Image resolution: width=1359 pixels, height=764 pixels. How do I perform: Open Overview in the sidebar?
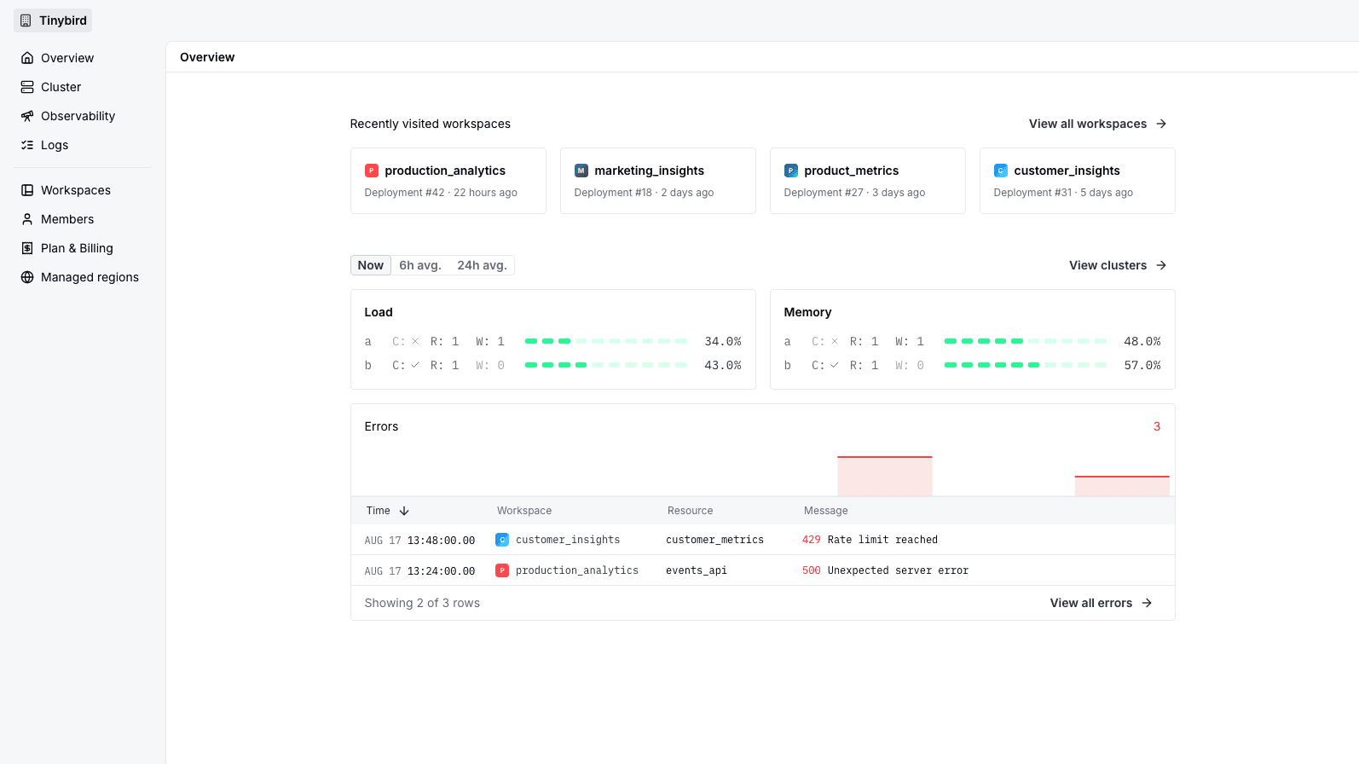coord(83,58)
